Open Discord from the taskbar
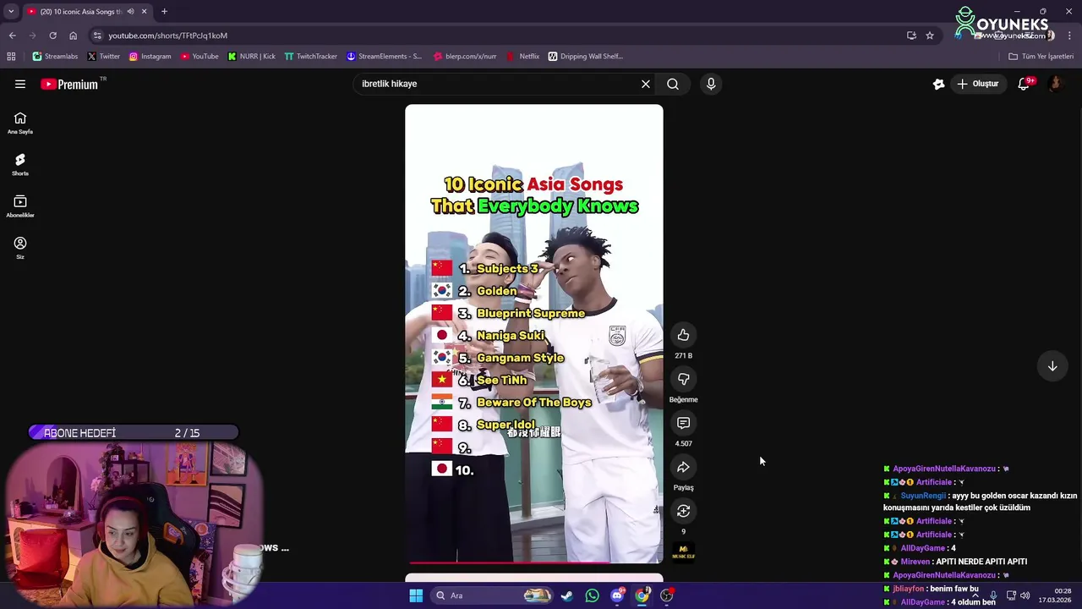Image resolution: width=1082 pixels, height=609 pixels. pyautogui.click(x=617, y=595)
